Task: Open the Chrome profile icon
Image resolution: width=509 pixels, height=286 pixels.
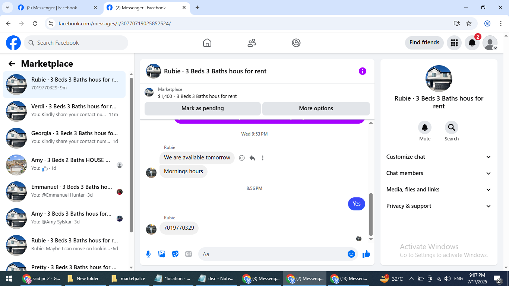Action: click(487, 23)
